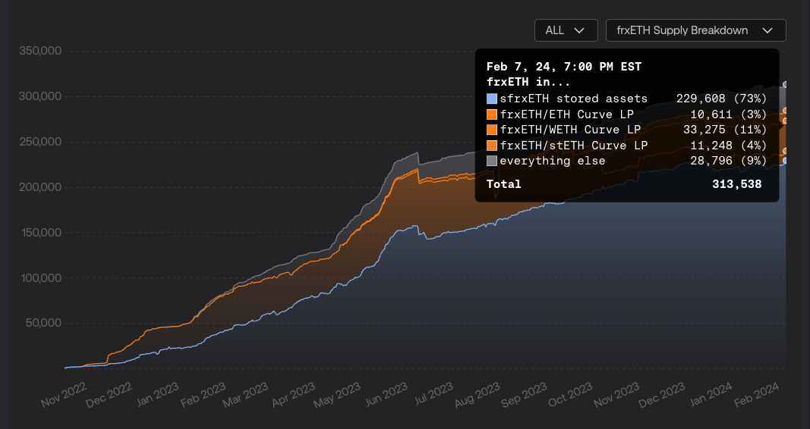This screenshot has height=429, width=810.
Task: Click the gray data point marker atop chart
Action: coord(786,85)
